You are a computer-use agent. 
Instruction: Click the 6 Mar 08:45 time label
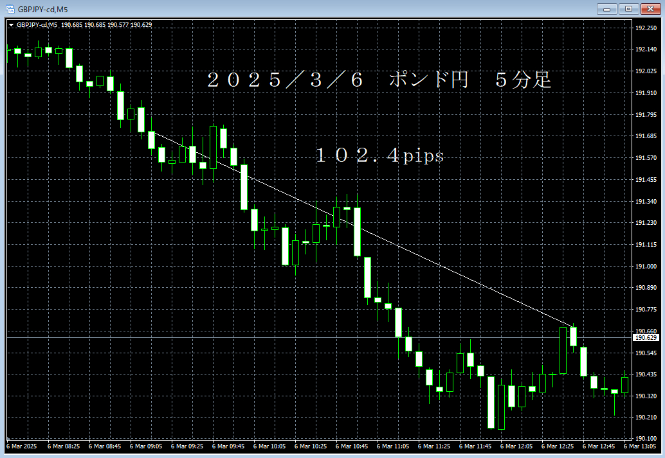pos(105,446)
